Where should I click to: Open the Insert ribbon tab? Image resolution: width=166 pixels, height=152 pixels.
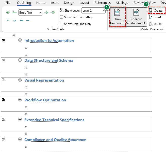point(55,3)
